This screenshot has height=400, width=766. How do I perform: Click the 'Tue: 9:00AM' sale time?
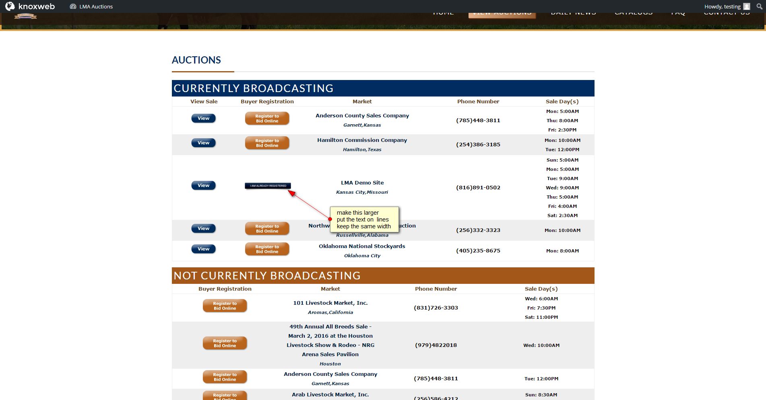(x=562, y=178)
